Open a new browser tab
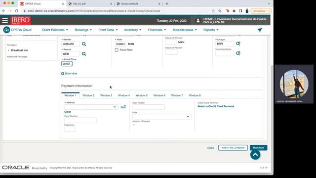Screen dimensions: 316x178 point(167,4)
